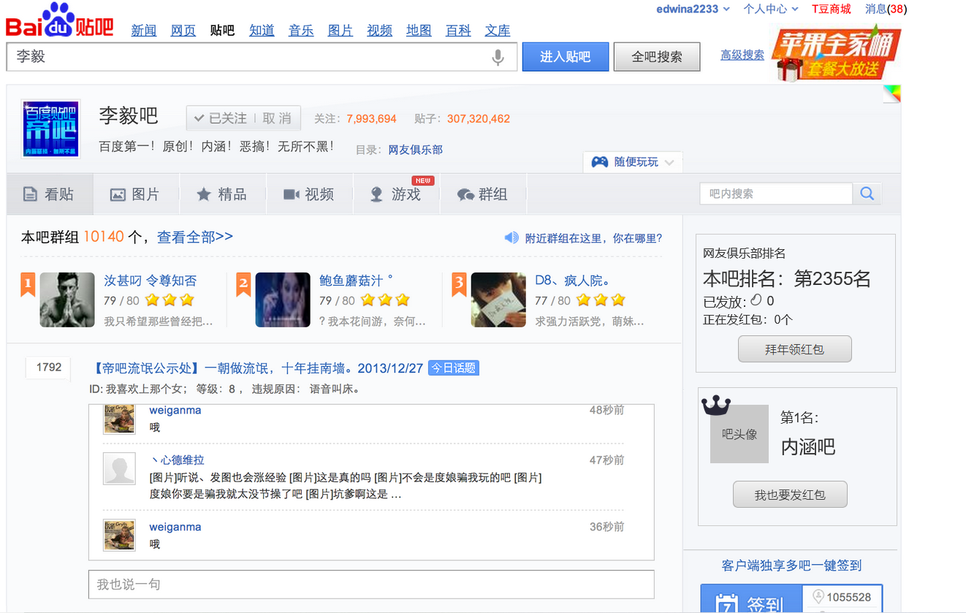Screen dimensions: 966x613
Task: Click the 进入贴吧 button
Action: pyautogui.click(x=566, y=56)
